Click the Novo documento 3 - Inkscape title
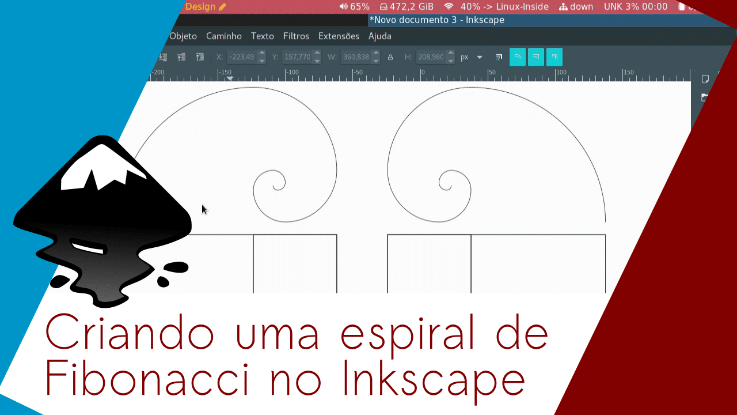Viewport: 737px width, 415px height. coord(437,20)
